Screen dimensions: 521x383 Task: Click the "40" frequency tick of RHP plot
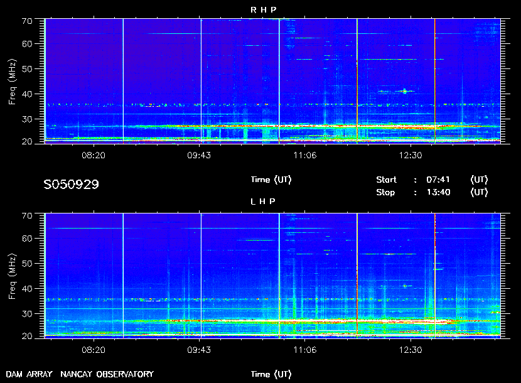point(27,94)
